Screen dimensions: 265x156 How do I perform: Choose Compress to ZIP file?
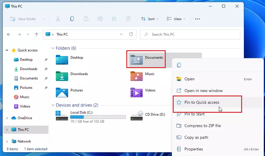[217, 126]
